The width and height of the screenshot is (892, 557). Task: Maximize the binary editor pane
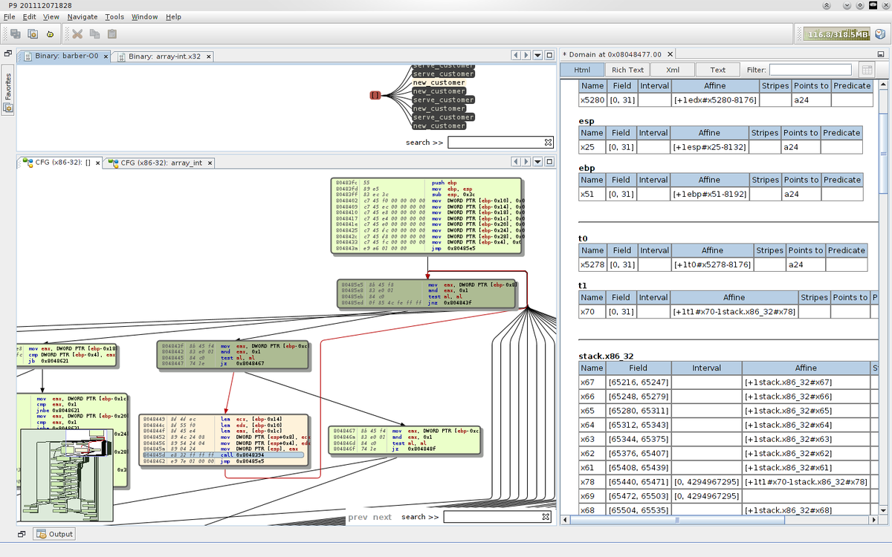pos(549,55)
